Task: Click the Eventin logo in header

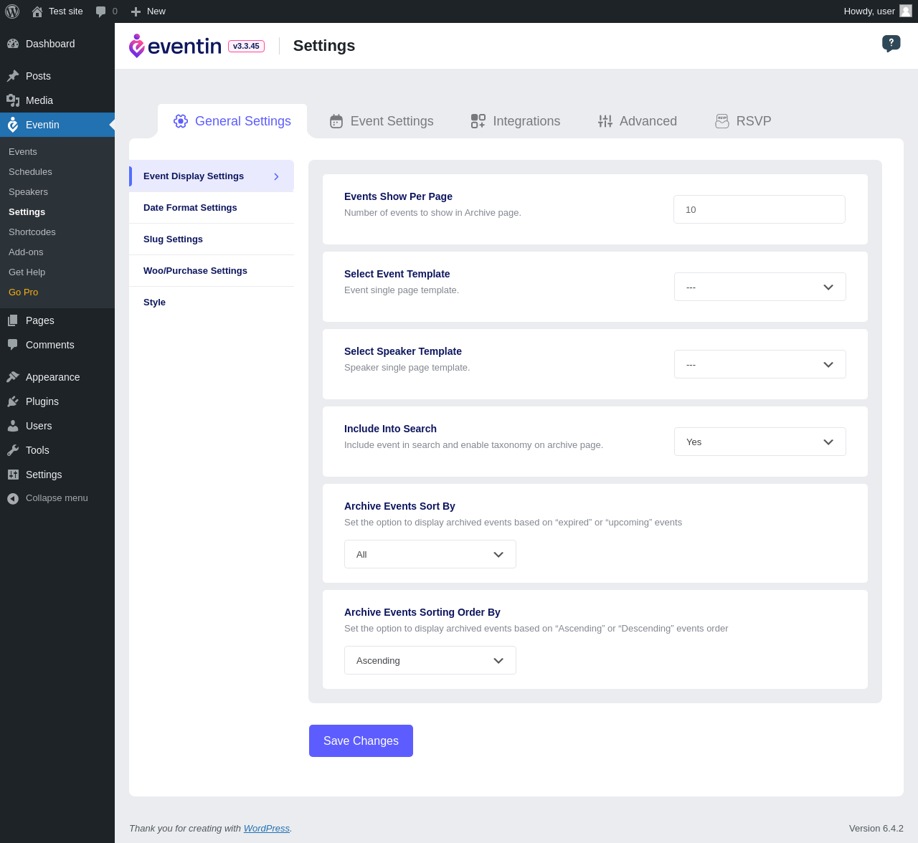Action: point(175,46)
